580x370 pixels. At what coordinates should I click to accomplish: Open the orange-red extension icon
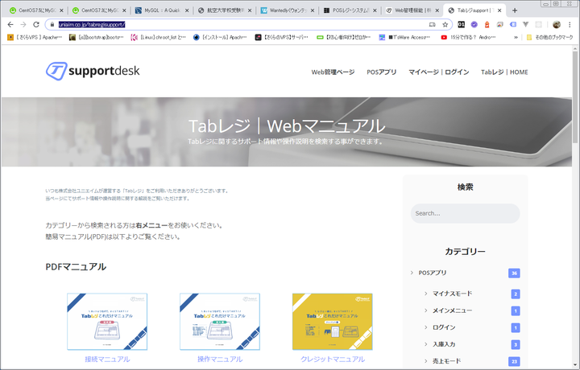pos(487,24)
